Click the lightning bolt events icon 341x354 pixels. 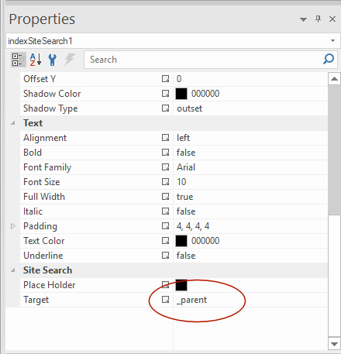click(70, 60)
